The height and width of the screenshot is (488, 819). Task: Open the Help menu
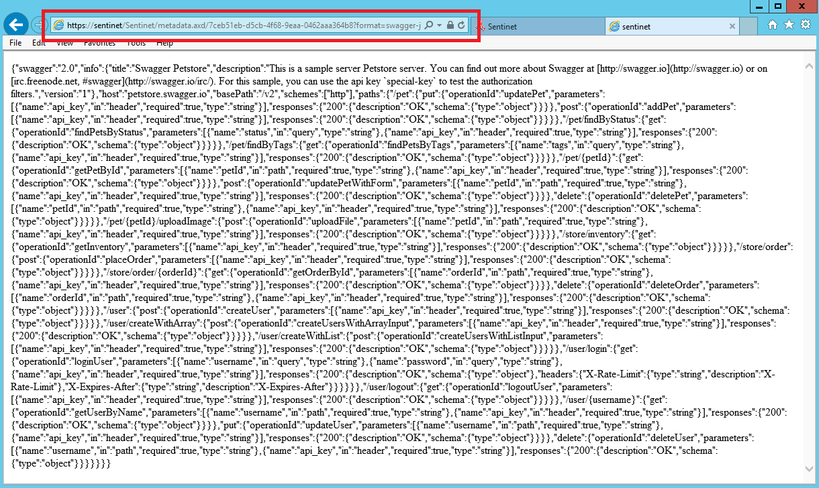pyautogui.click(x=164, y=43)
